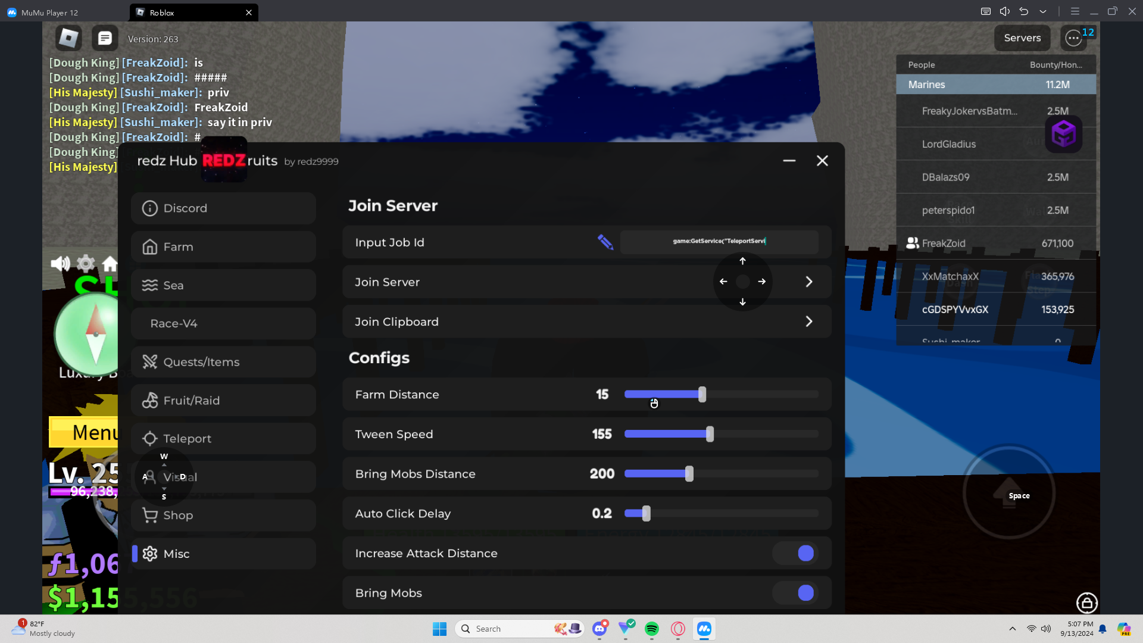Click the purple cube icon
The width and height of the screenshot is (1143, 643).
pos(1064,134)
